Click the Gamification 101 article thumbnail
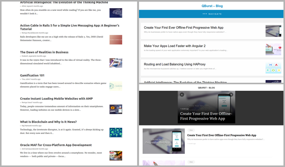Viewport: 285px width, 167px height. pyautogui.click(x=116, y=86)
